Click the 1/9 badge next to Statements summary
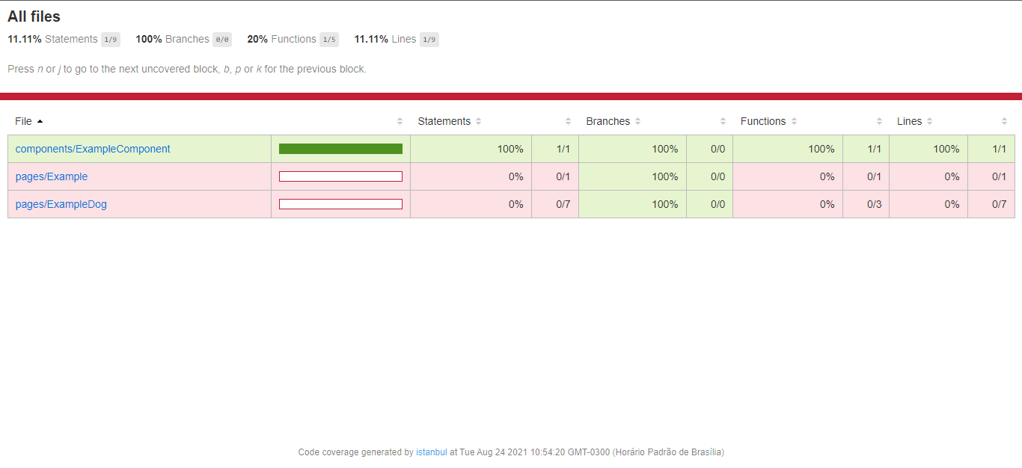1022x468 pixels. [112, 39]
